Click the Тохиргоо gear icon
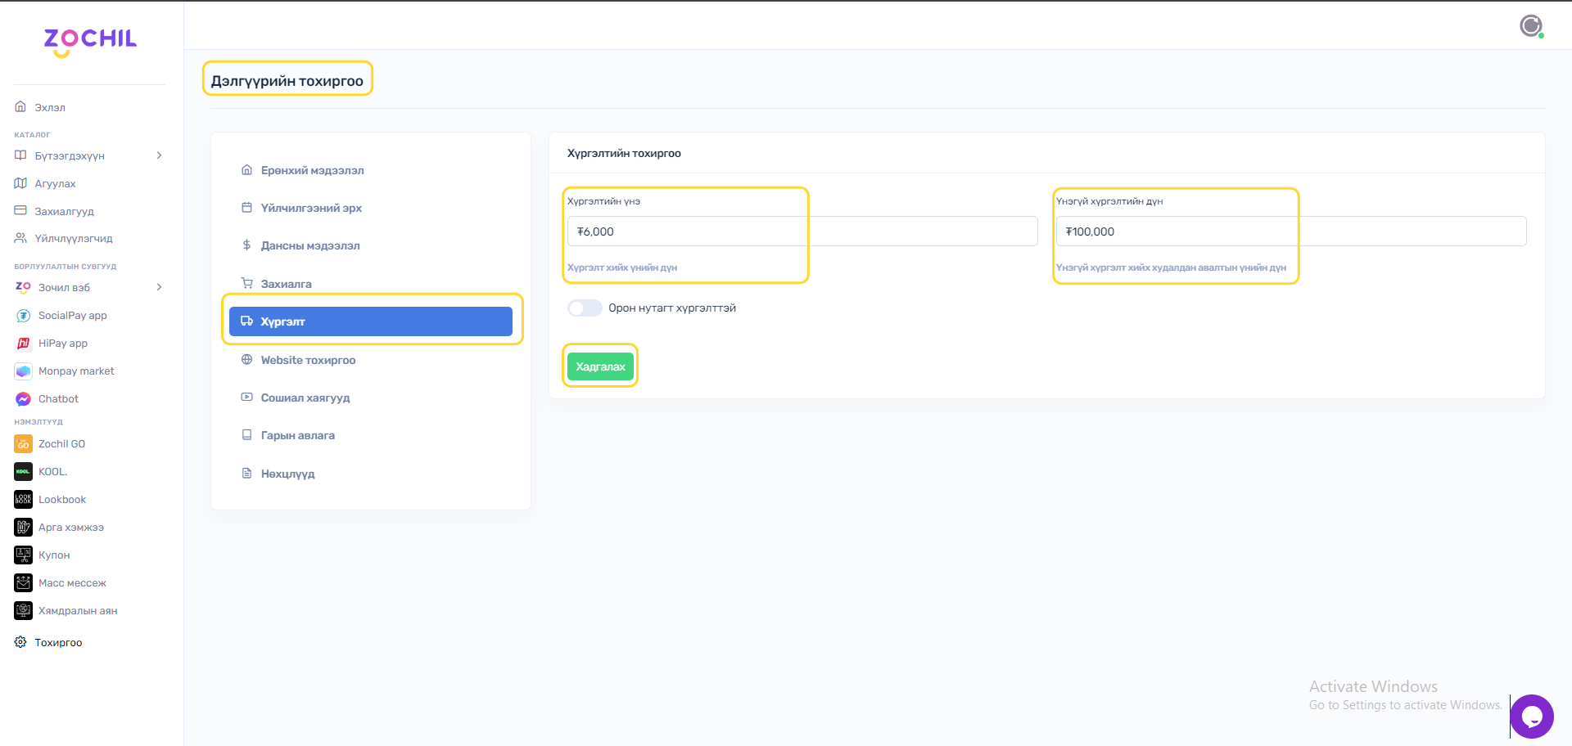 coord(20,642)
